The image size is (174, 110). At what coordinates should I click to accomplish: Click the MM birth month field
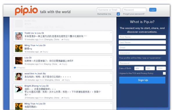pos(139,69)
